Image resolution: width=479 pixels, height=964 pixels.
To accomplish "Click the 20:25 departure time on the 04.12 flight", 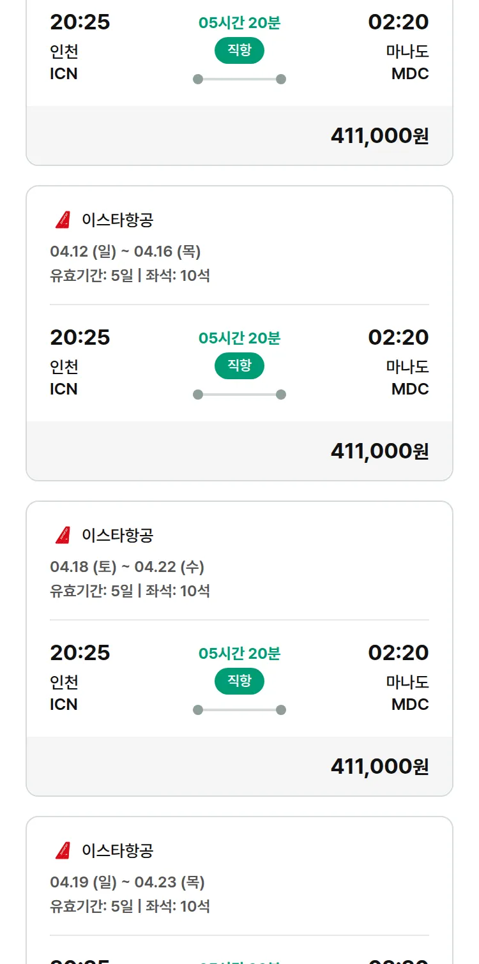I will coord(80,337).
